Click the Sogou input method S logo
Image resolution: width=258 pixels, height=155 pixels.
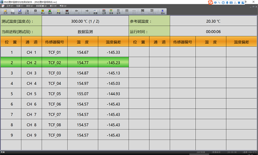(x=210, y=3)
